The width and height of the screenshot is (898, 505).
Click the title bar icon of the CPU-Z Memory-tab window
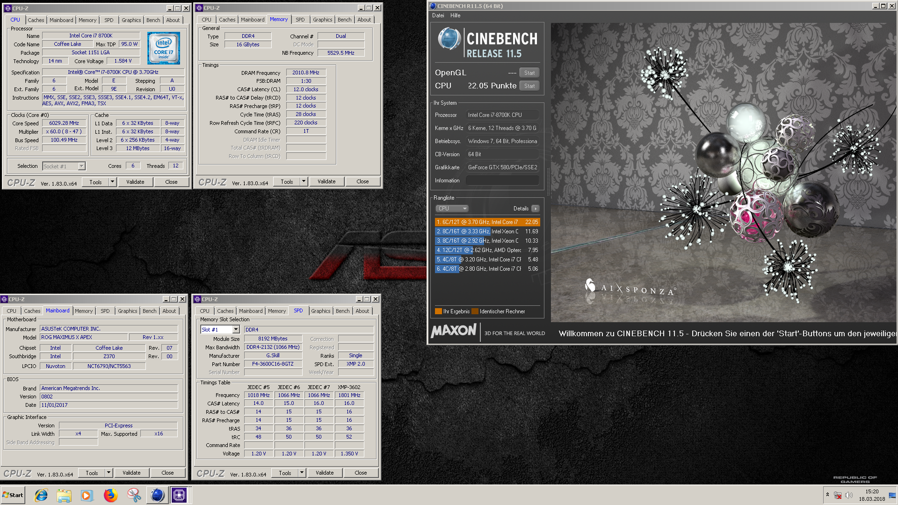(199, 8)
